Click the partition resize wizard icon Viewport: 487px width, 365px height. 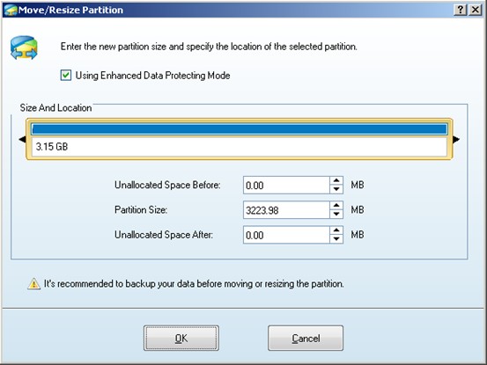(x=24, y=47)
